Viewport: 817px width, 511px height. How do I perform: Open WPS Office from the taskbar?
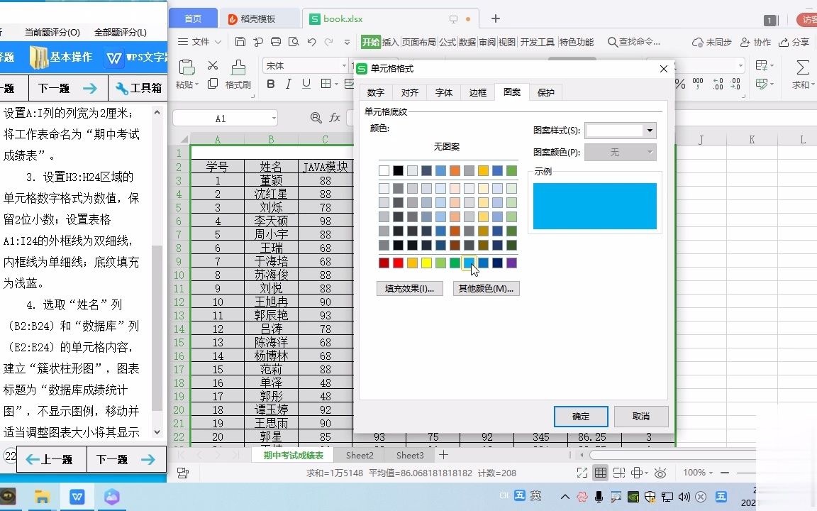[77, 497]
